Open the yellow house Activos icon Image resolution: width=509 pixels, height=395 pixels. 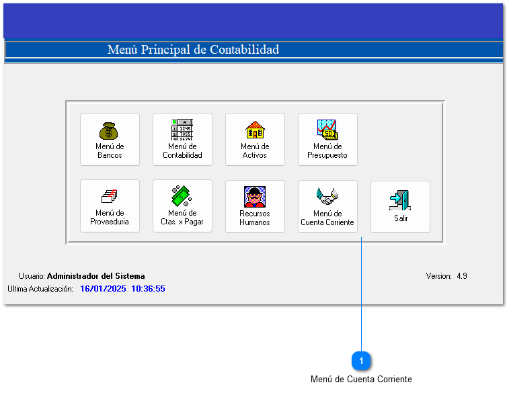pos(255,130)
